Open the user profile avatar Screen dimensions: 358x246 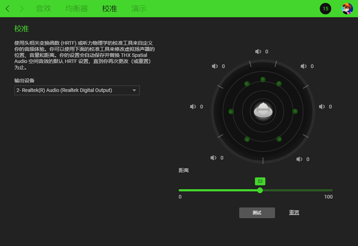[347, 9]
